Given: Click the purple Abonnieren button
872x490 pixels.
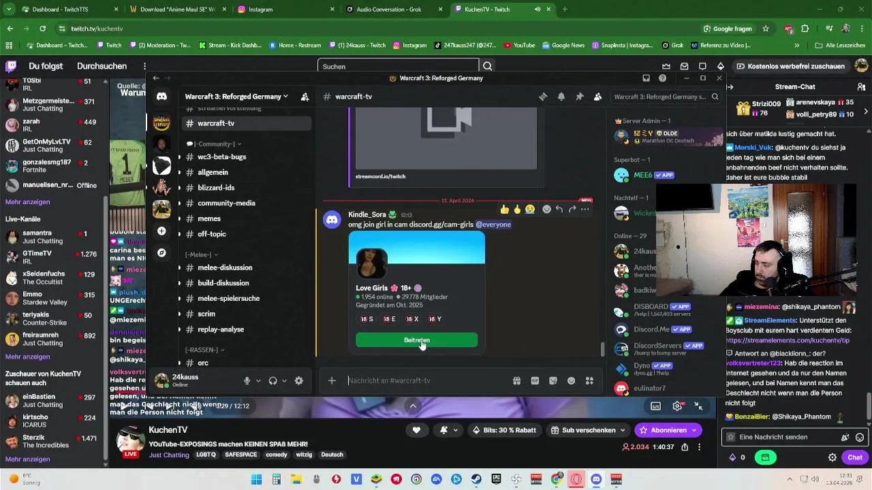Looking at the screenshot, I should point(668,430).
